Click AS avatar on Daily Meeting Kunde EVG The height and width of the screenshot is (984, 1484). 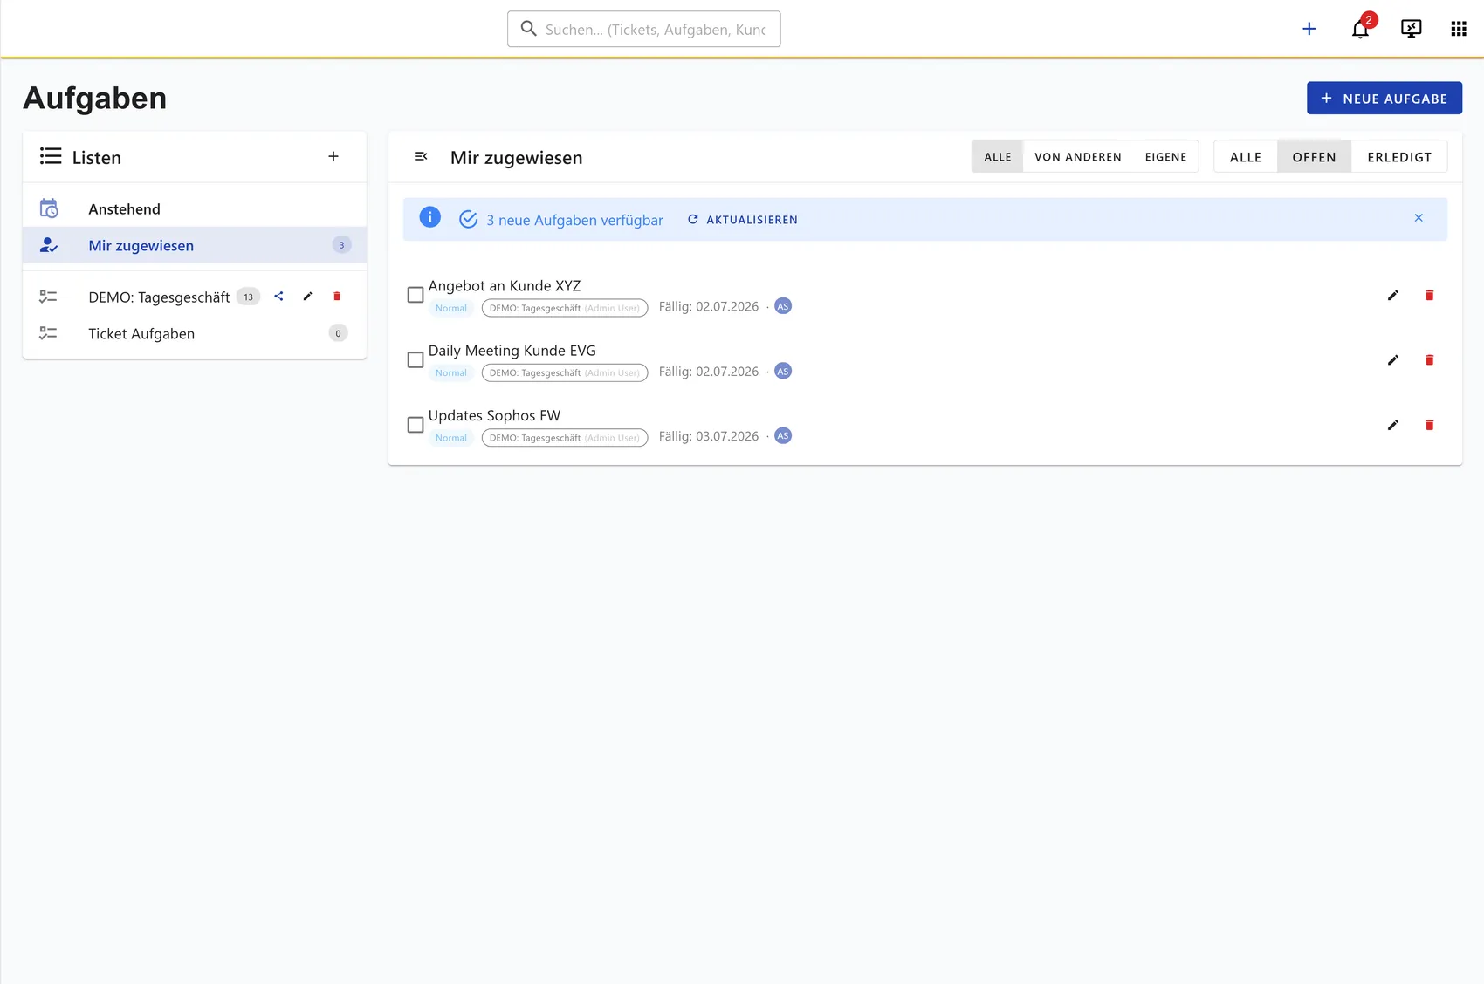tap(783, 371)
